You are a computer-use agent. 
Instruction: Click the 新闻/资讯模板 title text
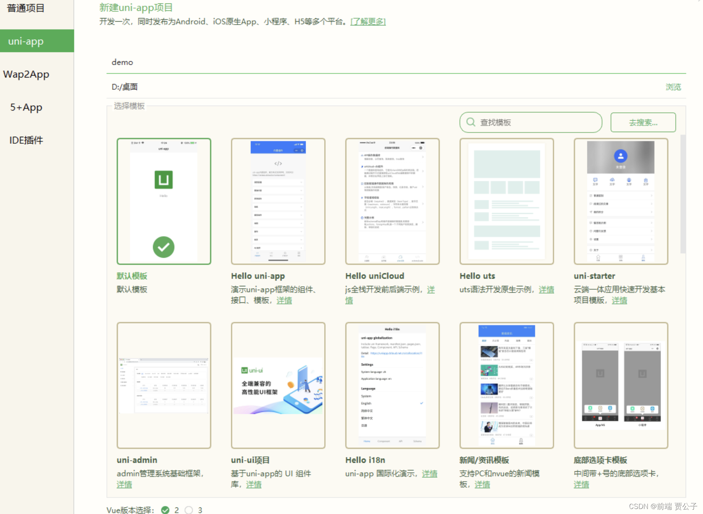pyautogui.click(x=484, y=460)
